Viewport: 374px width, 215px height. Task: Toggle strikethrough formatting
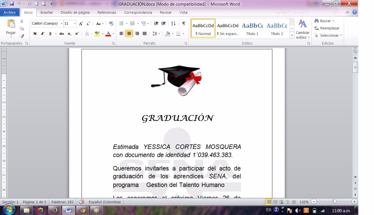[x=61, y=34]
